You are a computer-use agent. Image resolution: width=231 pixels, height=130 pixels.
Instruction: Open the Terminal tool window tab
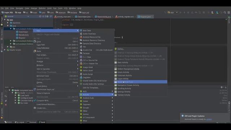pyautogui.click(x=31, y=122)
